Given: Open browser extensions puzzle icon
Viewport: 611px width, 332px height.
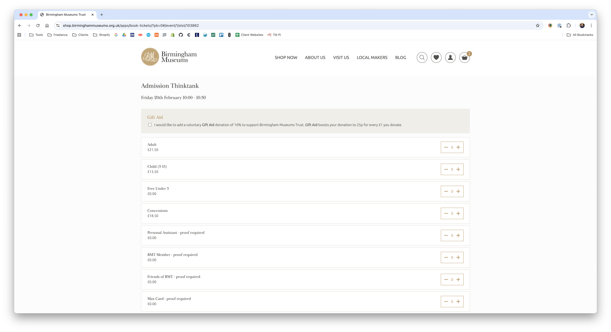Looking at the screenshot, I should coord(569,25).
